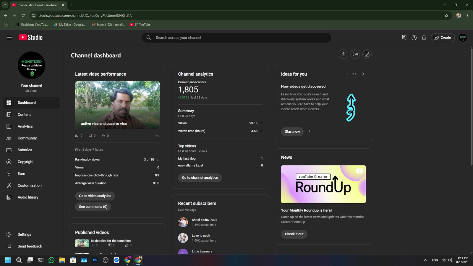Click thumbnail of basic roles for the transition
The height and width of the screenshot is (266, 473).
(82, 243)
